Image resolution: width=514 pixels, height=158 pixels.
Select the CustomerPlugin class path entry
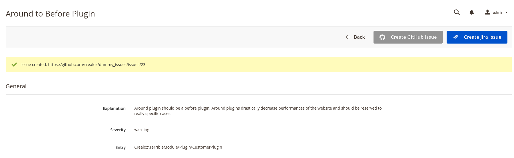coord(178,147)
